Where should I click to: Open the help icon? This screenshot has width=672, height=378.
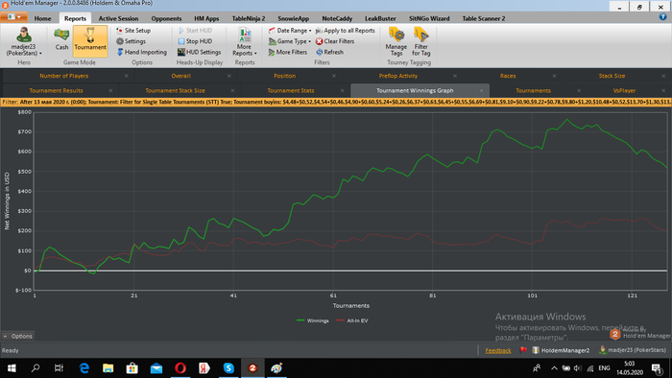[663, 17]
